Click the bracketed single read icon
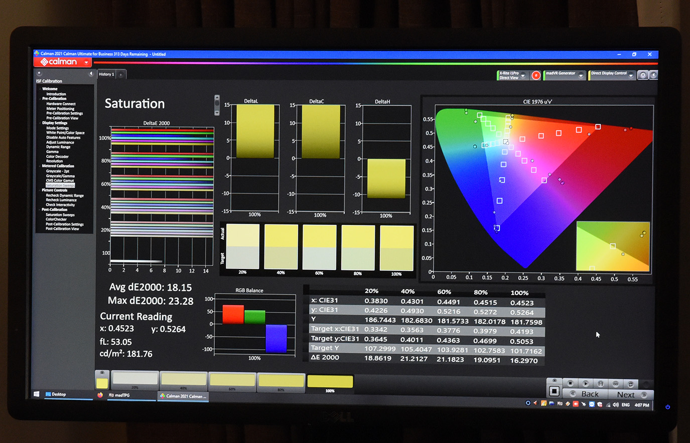The image size is (690, 443). (x=600, y=384)
